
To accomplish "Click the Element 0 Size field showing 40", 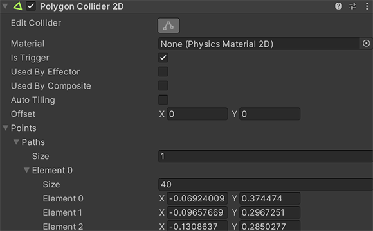I will pos(266,184).
